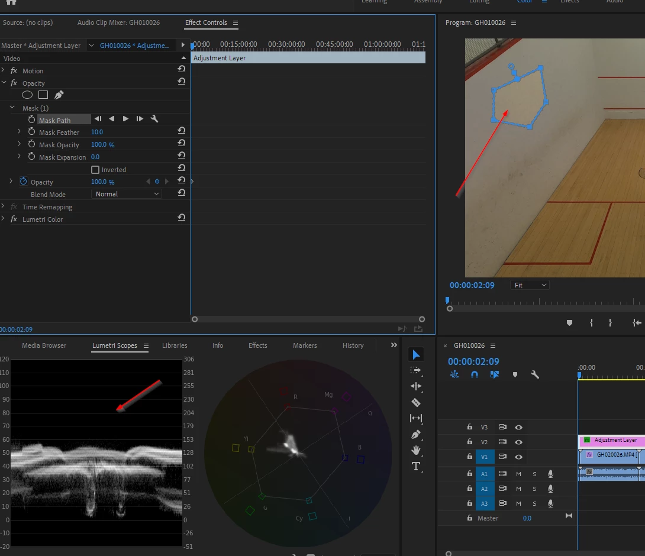Show more panel tabs overflow chevron
The height and width of the screenshot is (556, 645).
[394, 345]
